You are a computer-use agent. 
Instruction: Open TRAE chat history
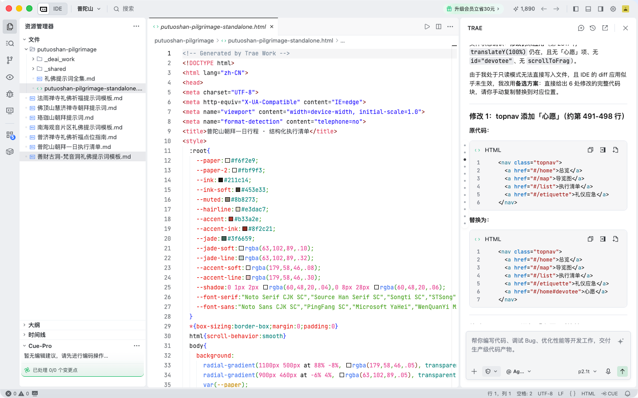click(x=593, y=28)
